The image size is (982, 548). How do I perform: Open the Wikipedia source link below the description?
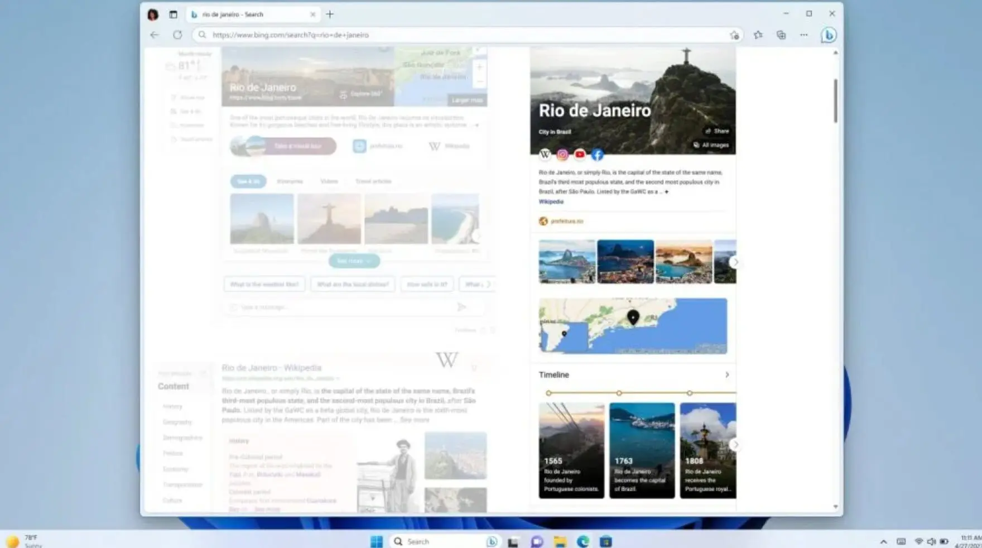pos(551,202)
